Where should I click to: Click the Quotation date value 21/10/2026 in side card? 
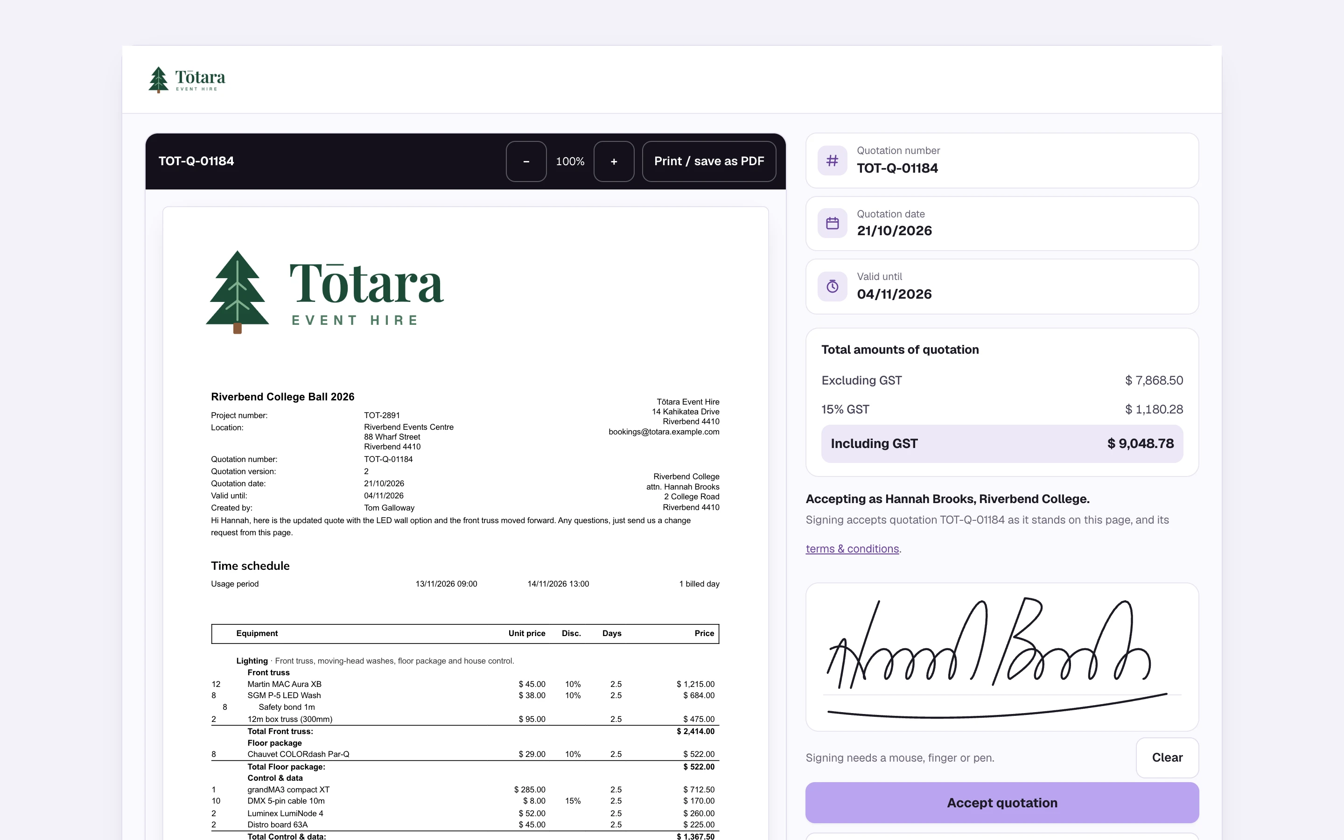click(x=894, y=231)
